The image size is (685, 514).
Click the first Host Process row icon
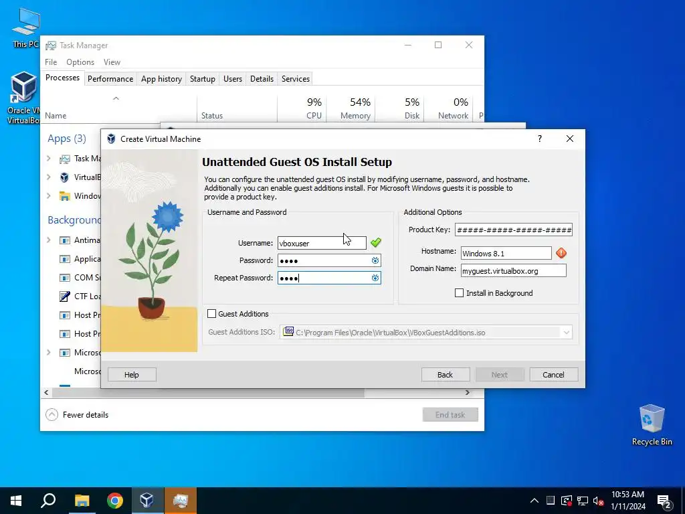pyautogui.click(x=65, y=315)
